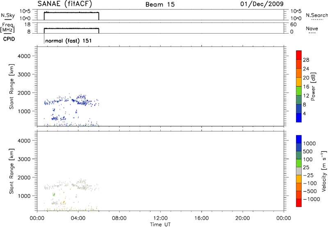Click the 'normal (fast) 151' text
The height and width of the screenshot is (227, 328).
click(x=68, y=41)
